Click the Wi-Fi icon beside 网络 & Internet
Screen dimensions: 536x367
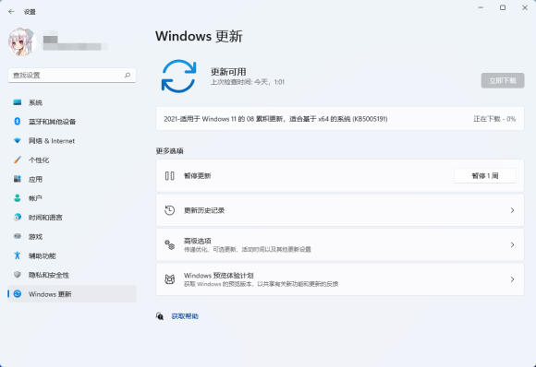17,140
